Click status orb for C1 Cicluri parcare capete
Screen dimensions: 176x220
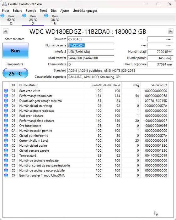(x=6, y=150)
